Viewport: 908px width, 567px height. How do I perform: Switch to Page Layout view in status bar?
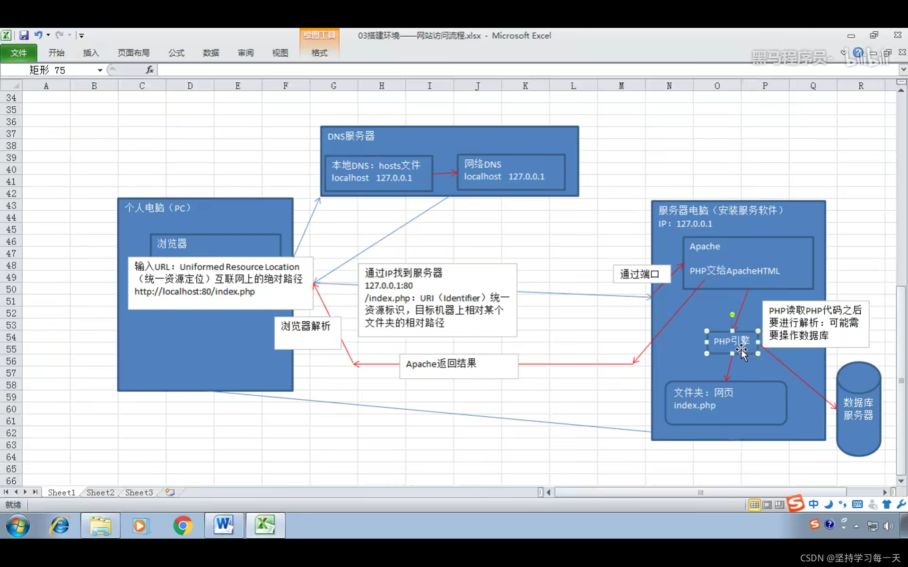click(767, 505)
